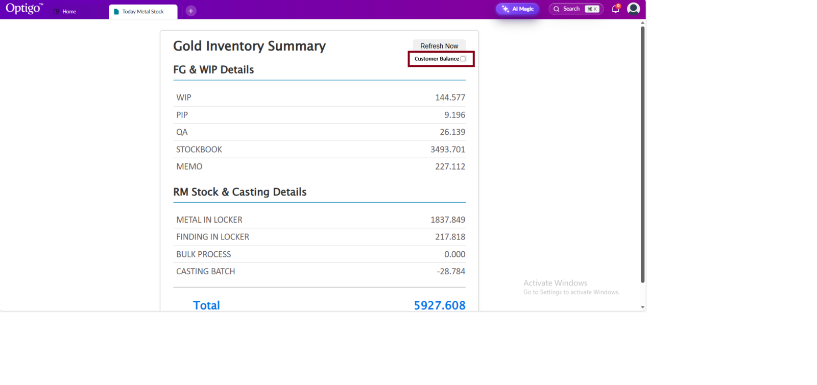Select the STOCKBOOK row
Screen dimensions: 817x385
[319, 149]
